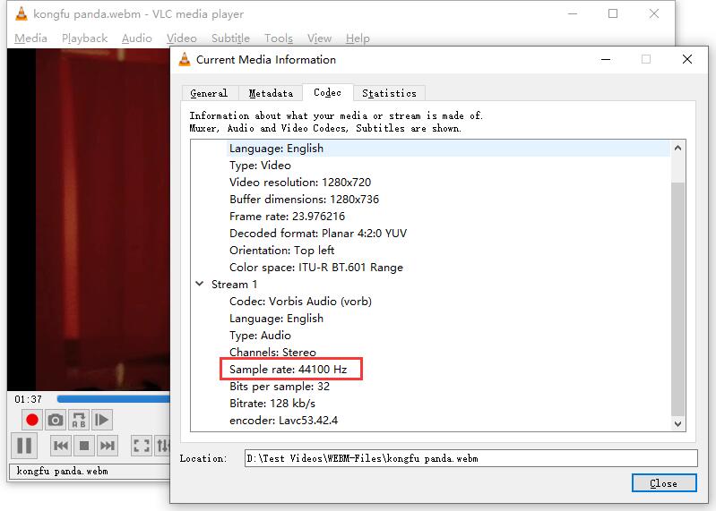This screenshot has width=716, height=511.
Task: Minimize the Current Media Information dialog
Action: pyautogui.click(x=606, y=59)
